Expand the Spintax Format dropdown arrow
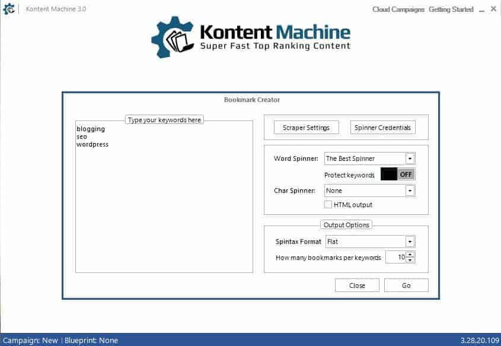This screenshot has width=501, height=346. click(x=410, y=242)
